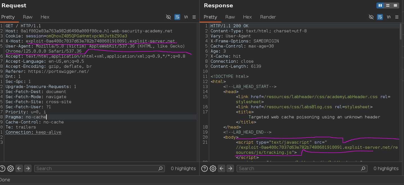The width and height of the screenshot is (404, 185).
Task: Click the session cookie value
Action: click(87, 36)
